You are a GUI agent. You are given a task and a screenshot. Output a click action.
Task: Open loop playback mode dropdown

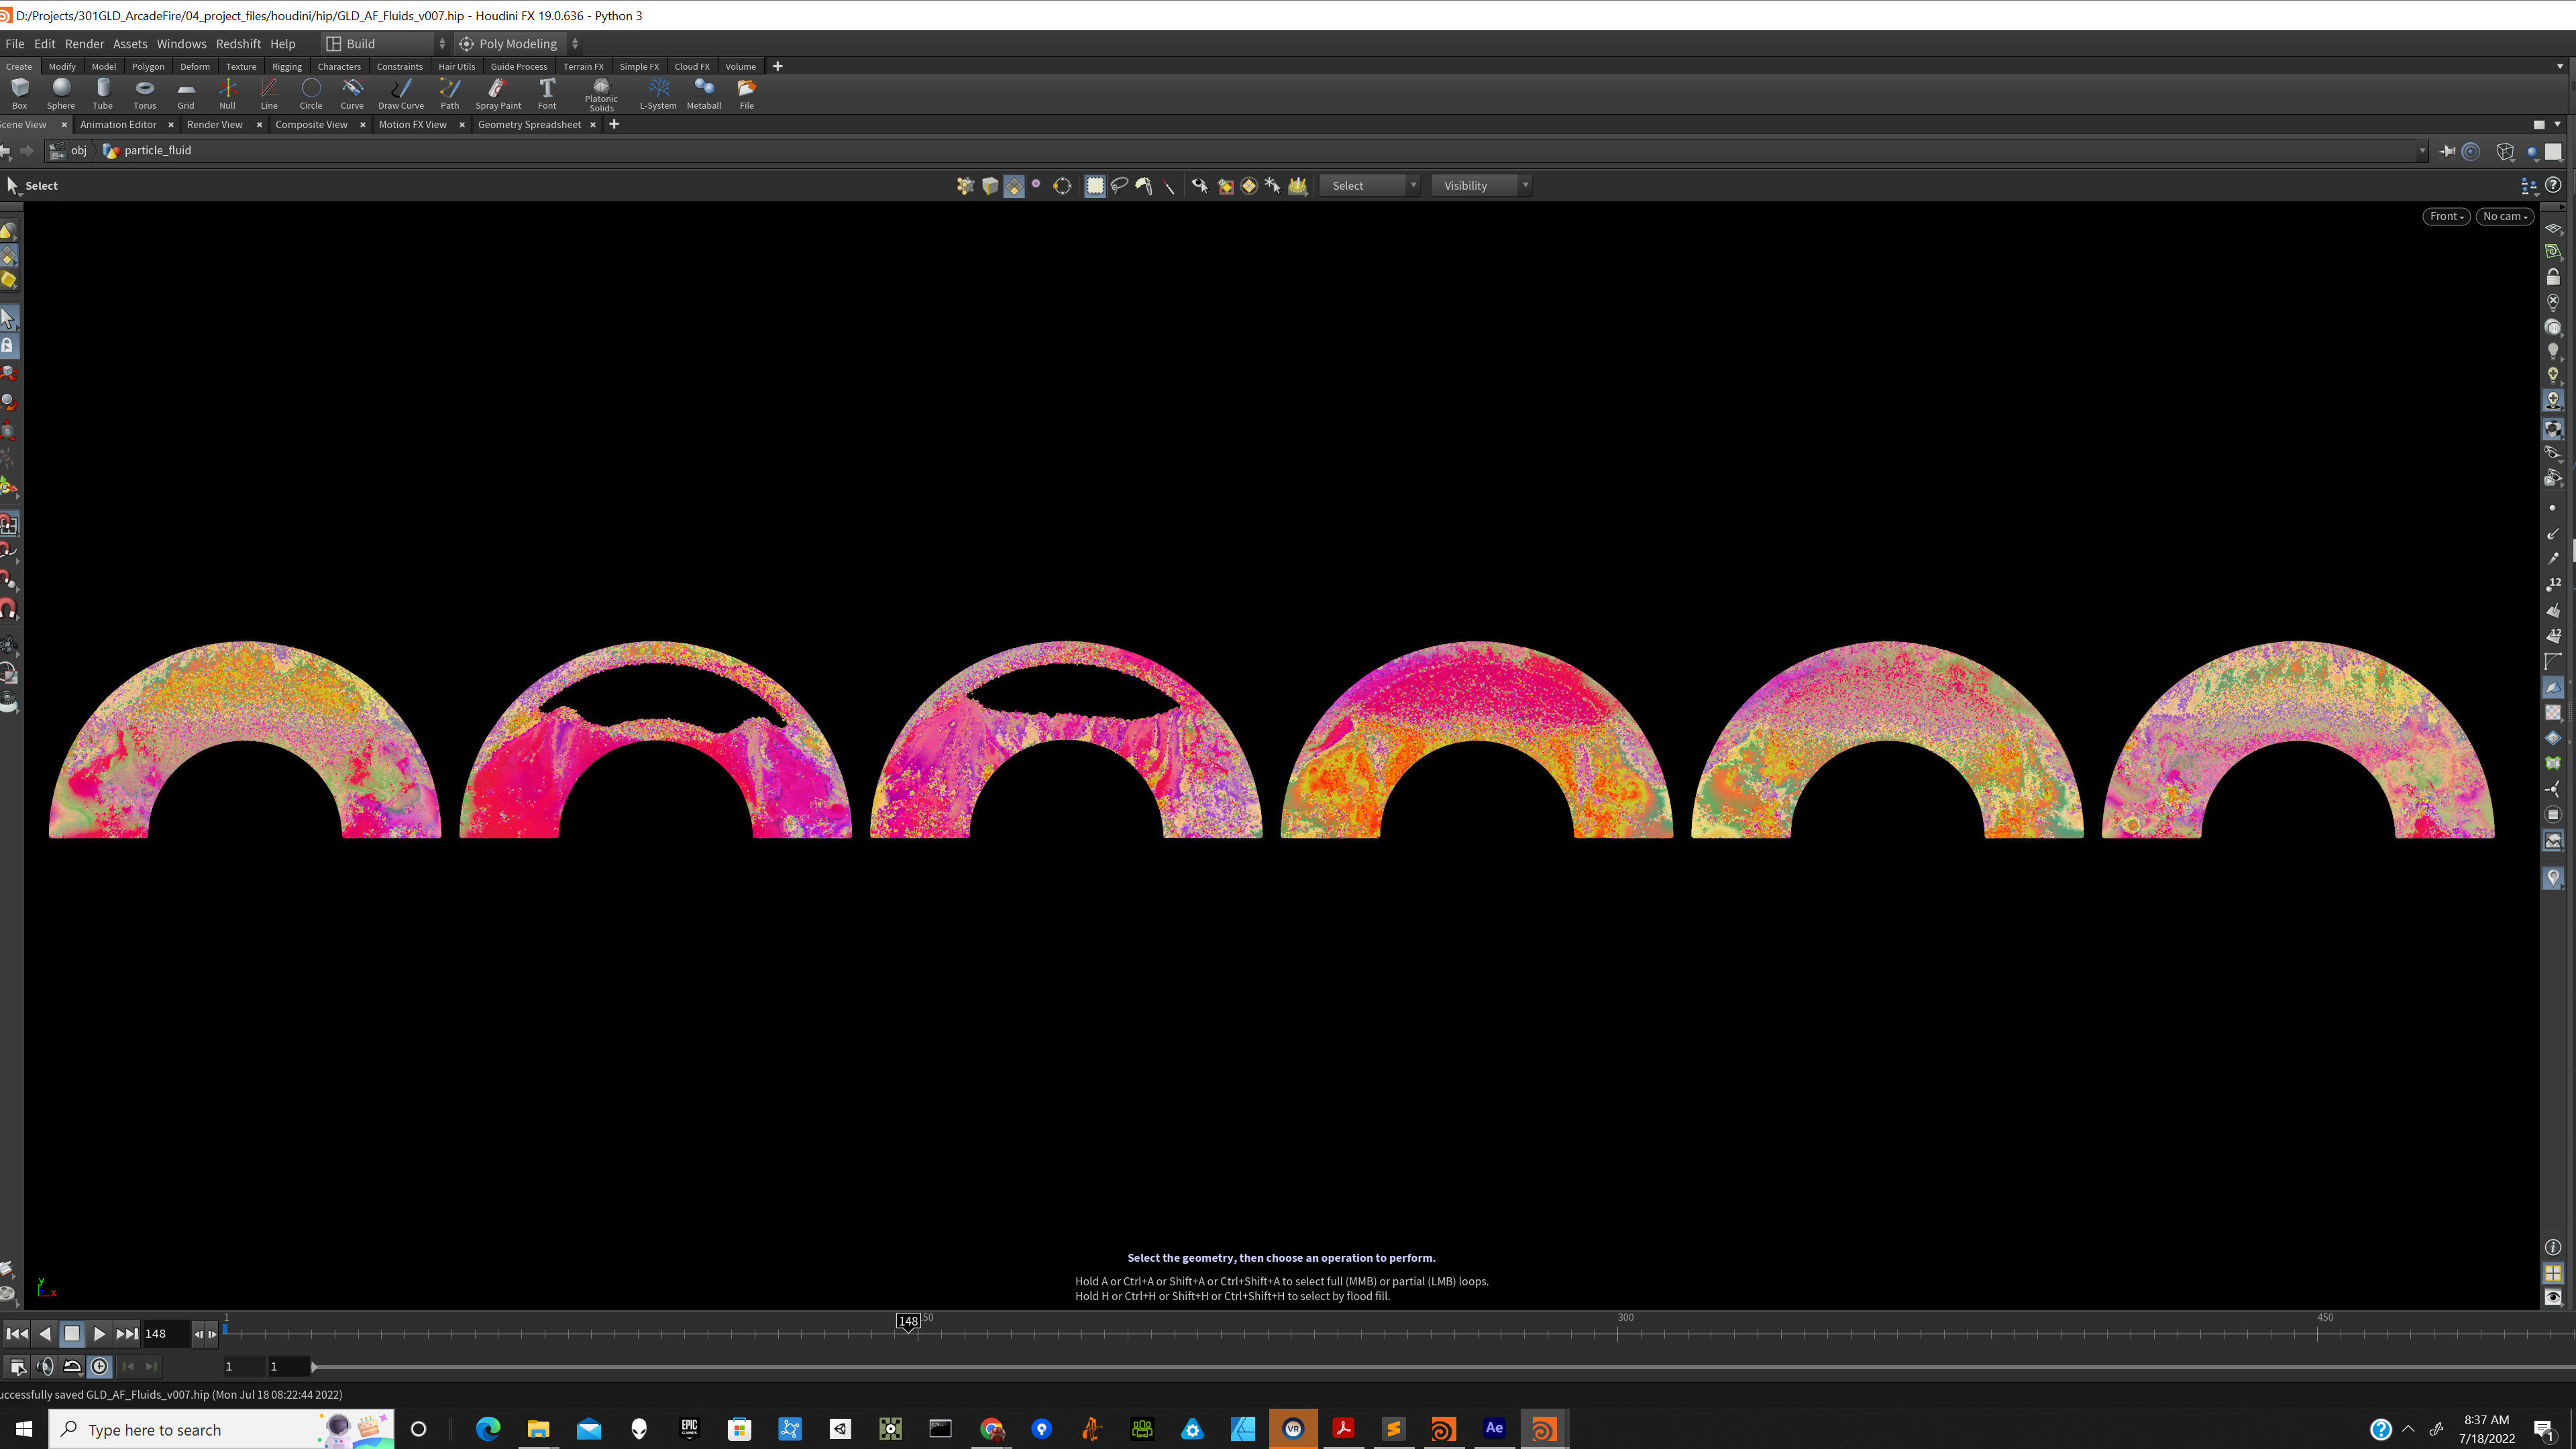72,1366
